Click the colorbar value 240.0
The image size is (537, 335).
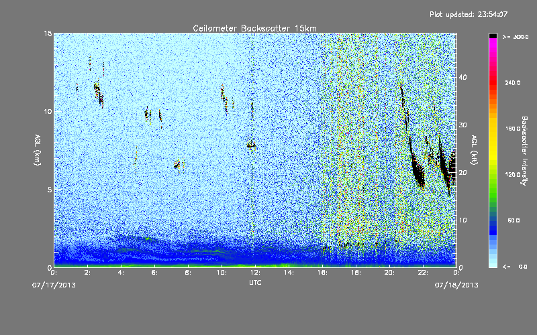(x=513, y=82)
